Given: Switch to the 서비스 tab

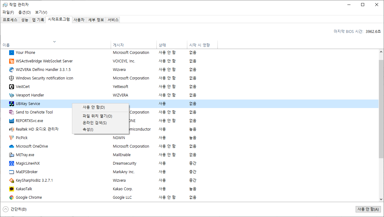Looking at the screenshot, I should 113,20.
